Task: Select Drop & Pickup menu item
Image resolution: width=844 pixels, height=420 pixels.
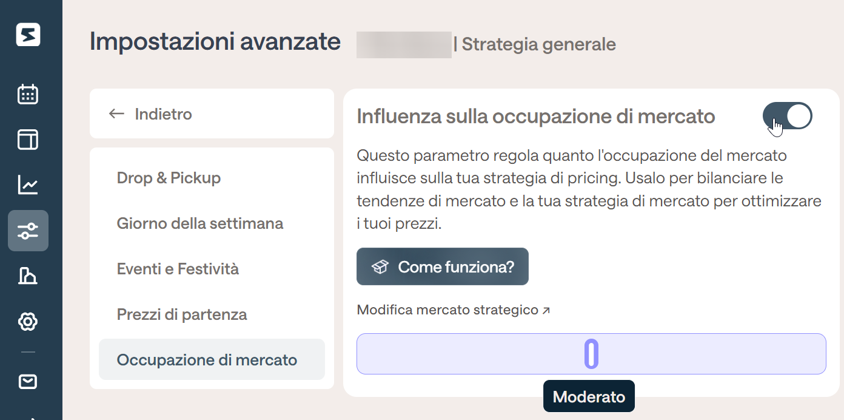Action: [169, 178]
